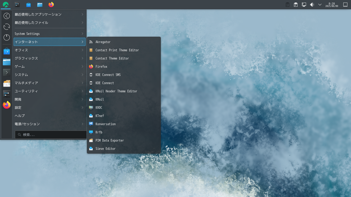Viewport: 351px width, 197px height.
Task: Launch Konversation chat client
Action: [124, 124]
